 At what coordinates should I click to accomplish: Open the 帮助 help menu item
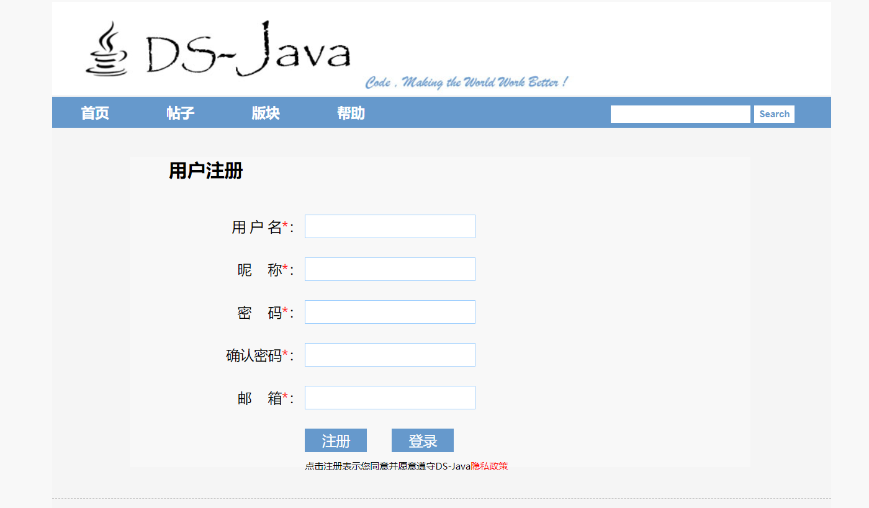pos(351,113)
